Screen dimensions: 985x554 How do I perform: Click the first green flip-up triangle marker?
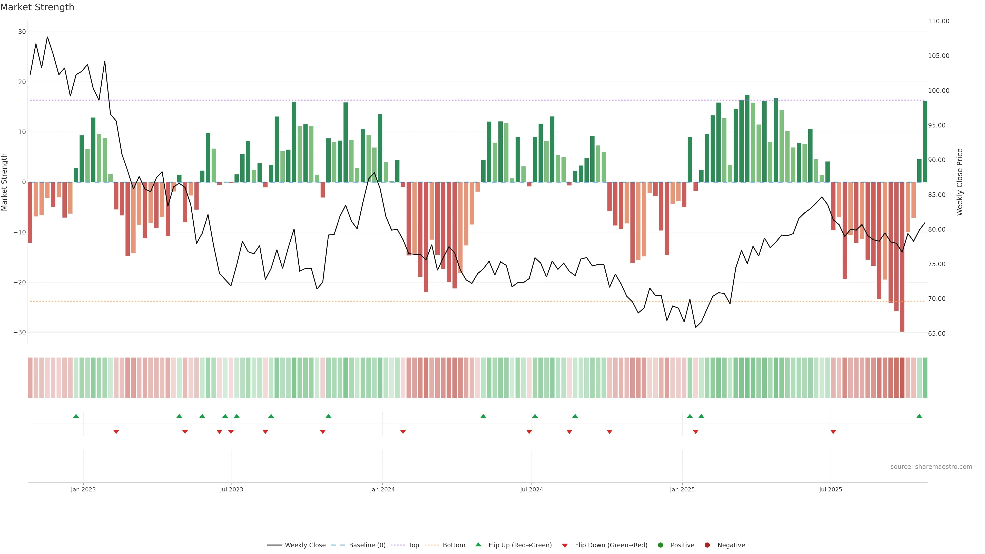click(x=76, y=416)
